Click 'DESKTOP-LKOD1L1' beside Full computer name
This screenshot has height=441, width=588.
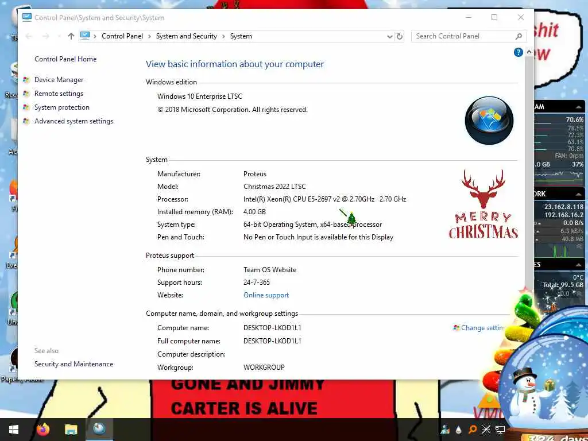272,341
